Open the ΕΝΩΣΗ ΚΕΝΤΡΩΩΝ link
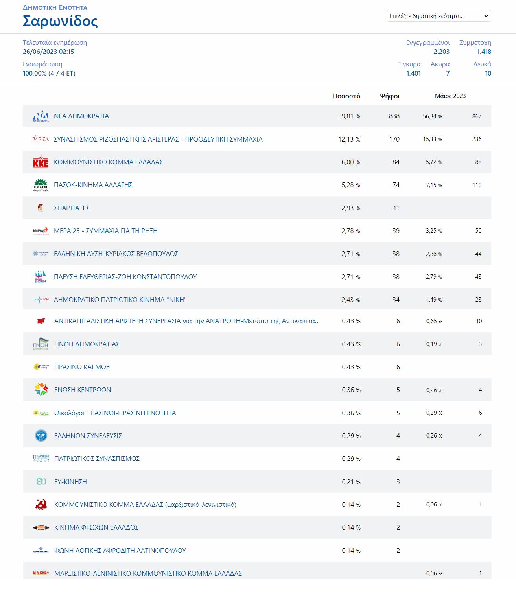The height and width of the screenshot is (593, 516). click(83, 390)
